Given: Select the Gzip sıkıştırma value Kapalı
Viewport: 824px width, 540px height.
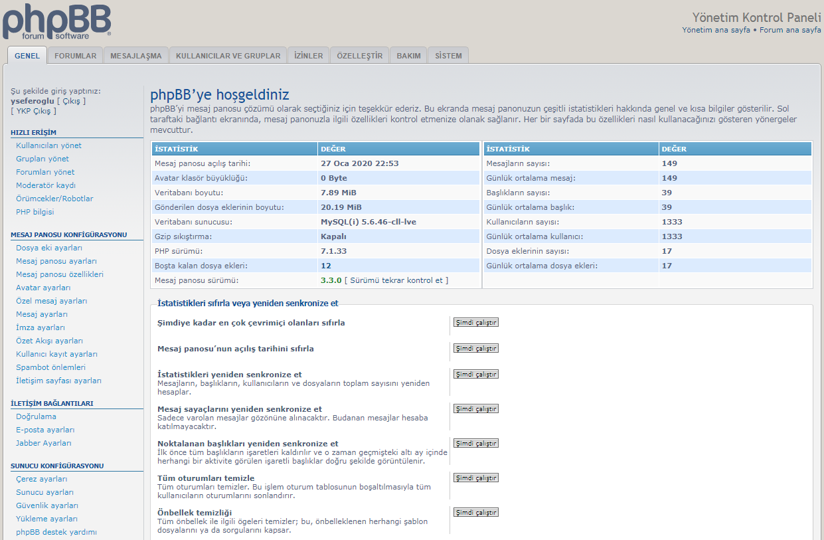Looking at the screenshot, I should point(334,236).
